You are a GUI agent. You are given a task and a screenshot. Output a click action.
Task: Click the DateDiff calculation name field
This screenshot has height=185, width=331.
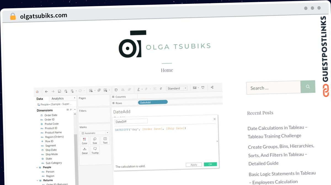pyautogui.click(x=131, y=121)
